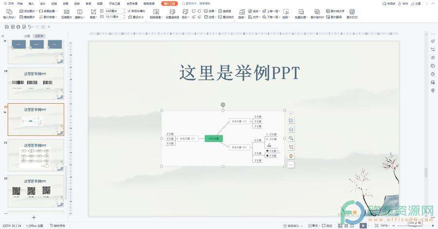Open Picture Collage (图片拼接) dropdown
The width and height of the screenshot is (438, 229).
coord(48,17)
